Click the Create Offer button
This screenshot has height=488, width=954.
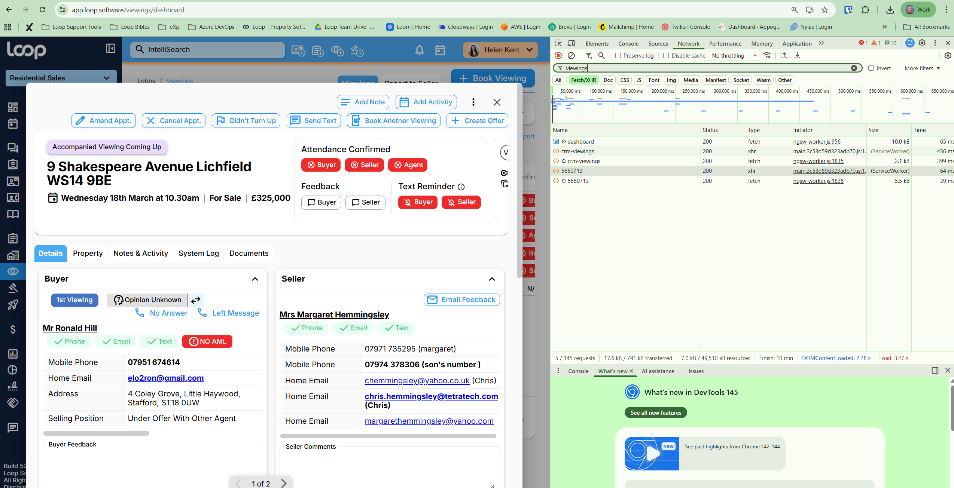point(477,121)
